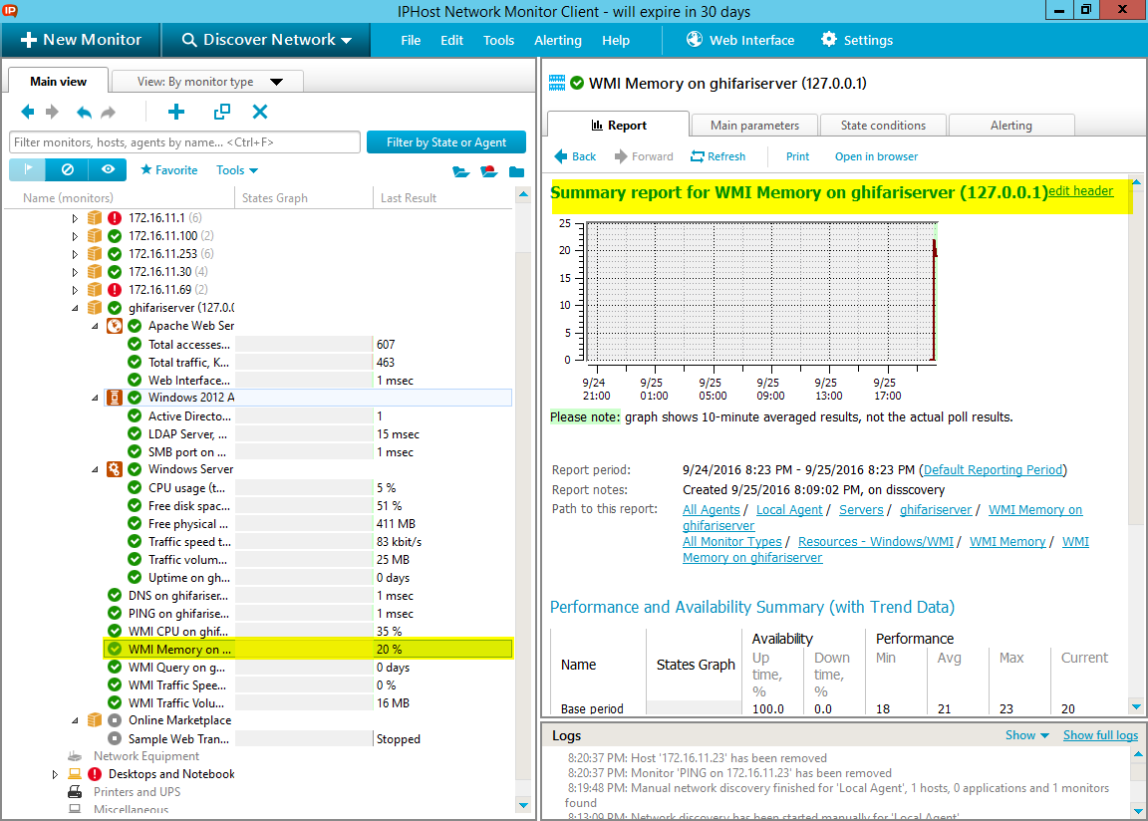The image size is (1148, 821).
Task: Click the Apache Web Server application icon
Action: [115, 326]
